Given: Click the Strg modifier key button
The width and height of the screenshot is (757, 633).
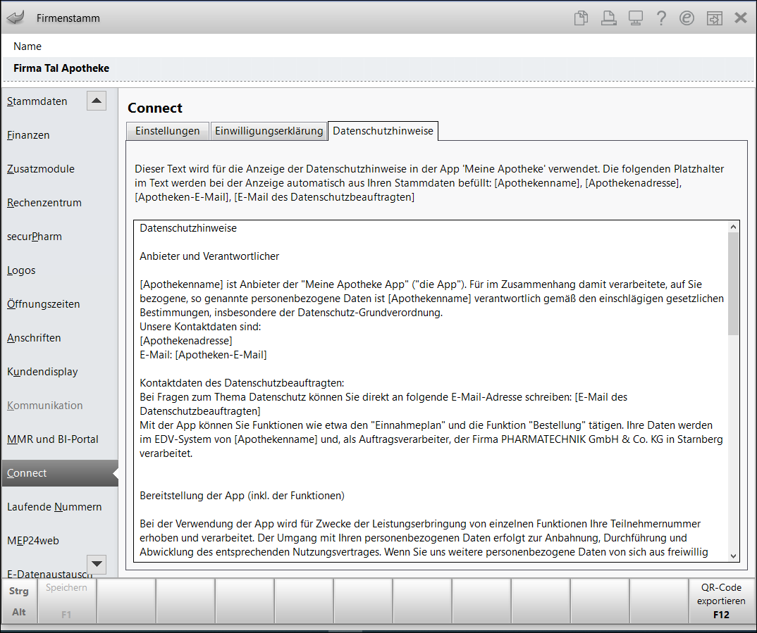Looking at the screenshot, I should (19, 591).
